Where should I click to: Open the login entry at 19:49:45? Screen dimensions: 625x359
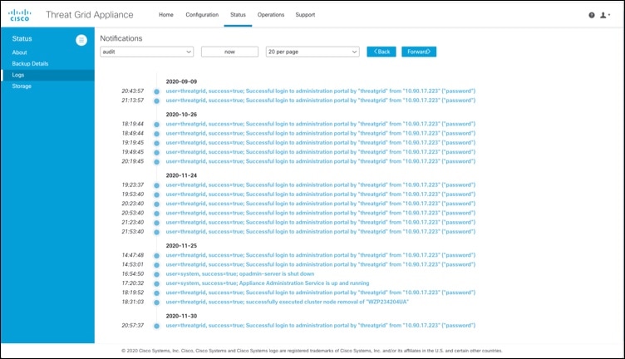321,152
